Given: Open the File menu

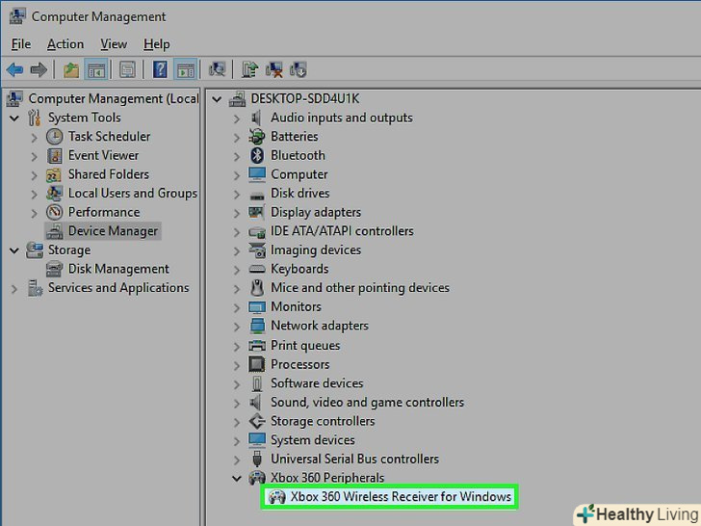Looking at the screenshot, I should pyautogui.click(x=21, y=44).
